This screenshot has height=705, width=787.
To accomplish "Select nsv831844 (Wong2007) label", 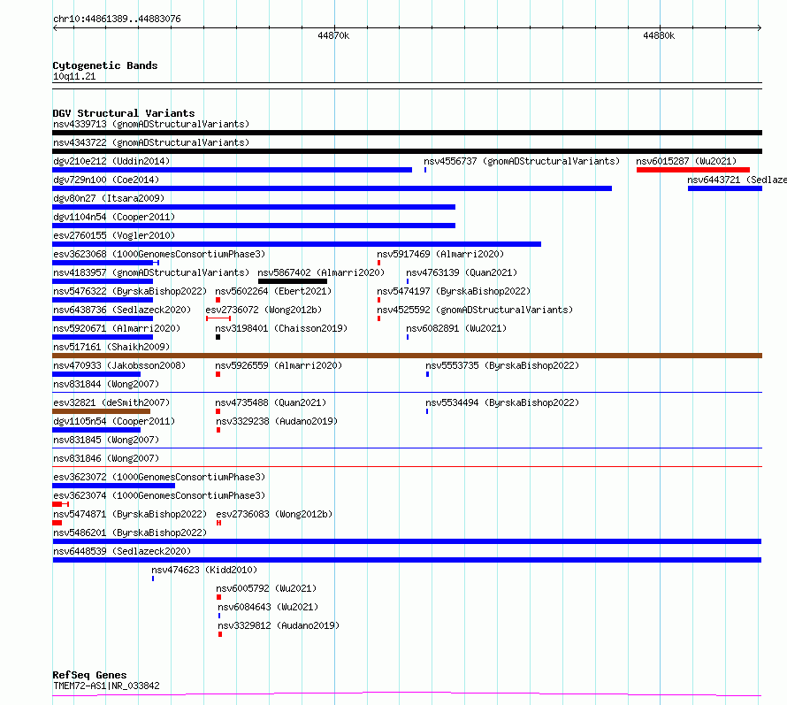I will pos(106,384).
